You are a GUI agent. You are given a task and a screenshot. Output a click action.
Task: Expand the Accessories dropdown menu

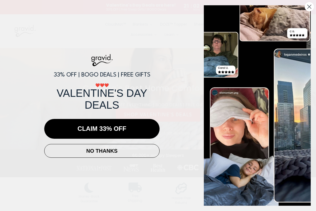(144, 35)
